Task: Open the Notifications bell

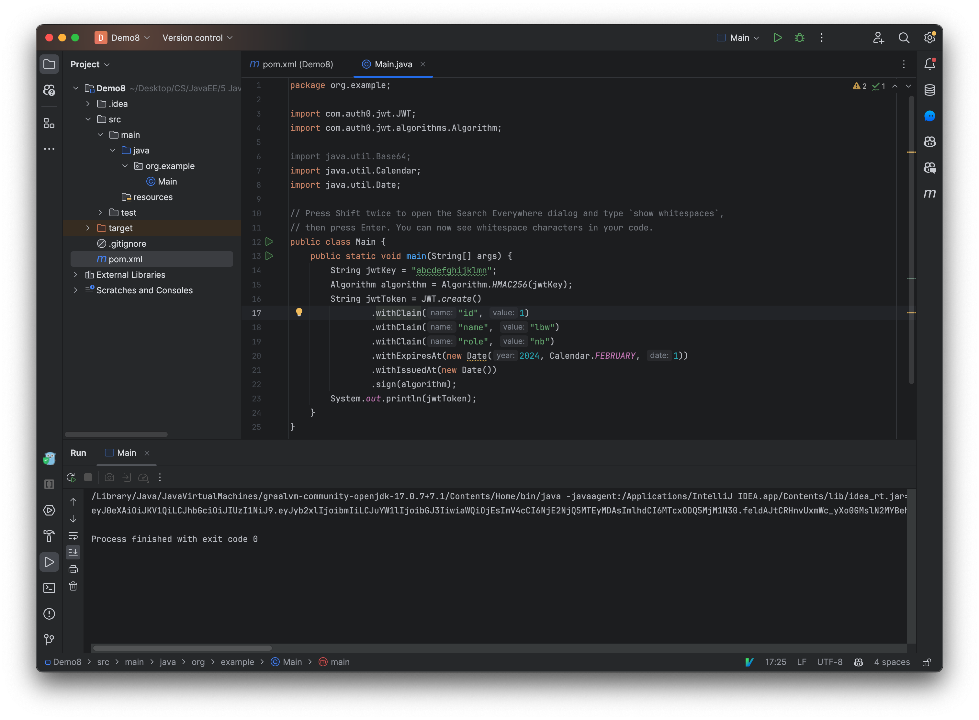Action: [x=930, y=64]
